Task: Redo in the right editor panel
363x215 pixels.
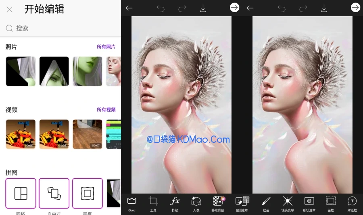Action: [303, 8]
